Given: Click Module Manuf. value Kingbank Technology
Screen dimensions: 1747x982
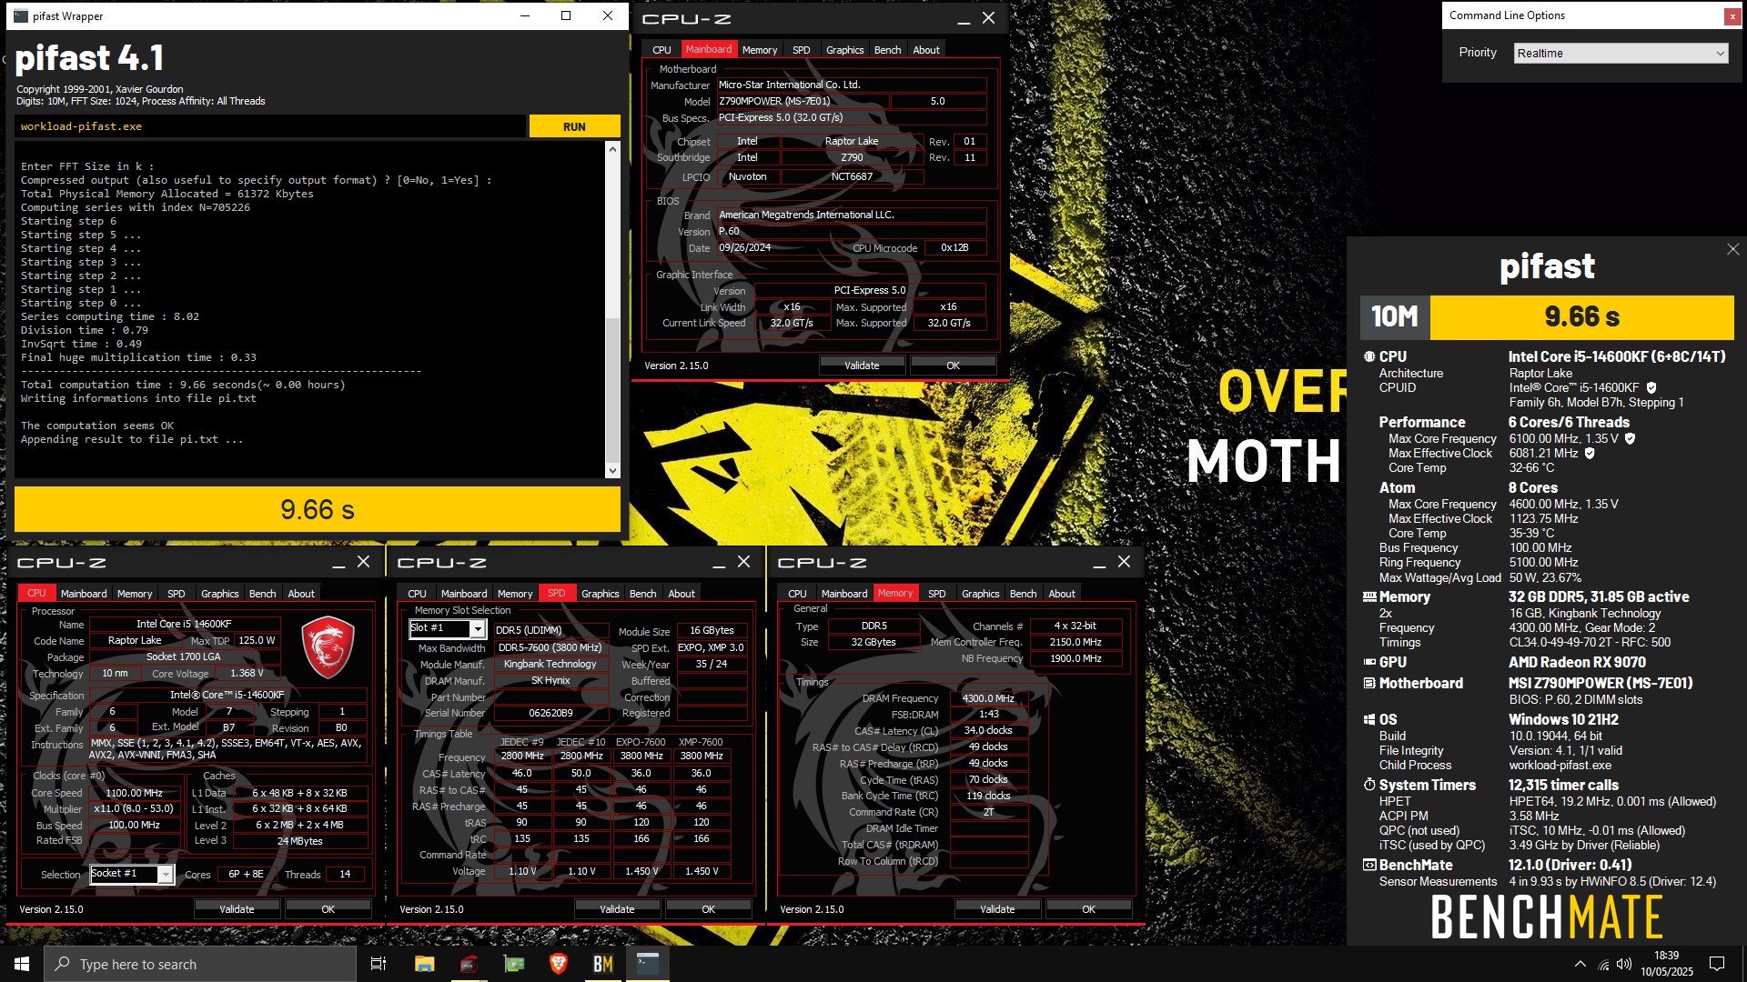Looking at the screenshot, I should (x=550, y=664).
